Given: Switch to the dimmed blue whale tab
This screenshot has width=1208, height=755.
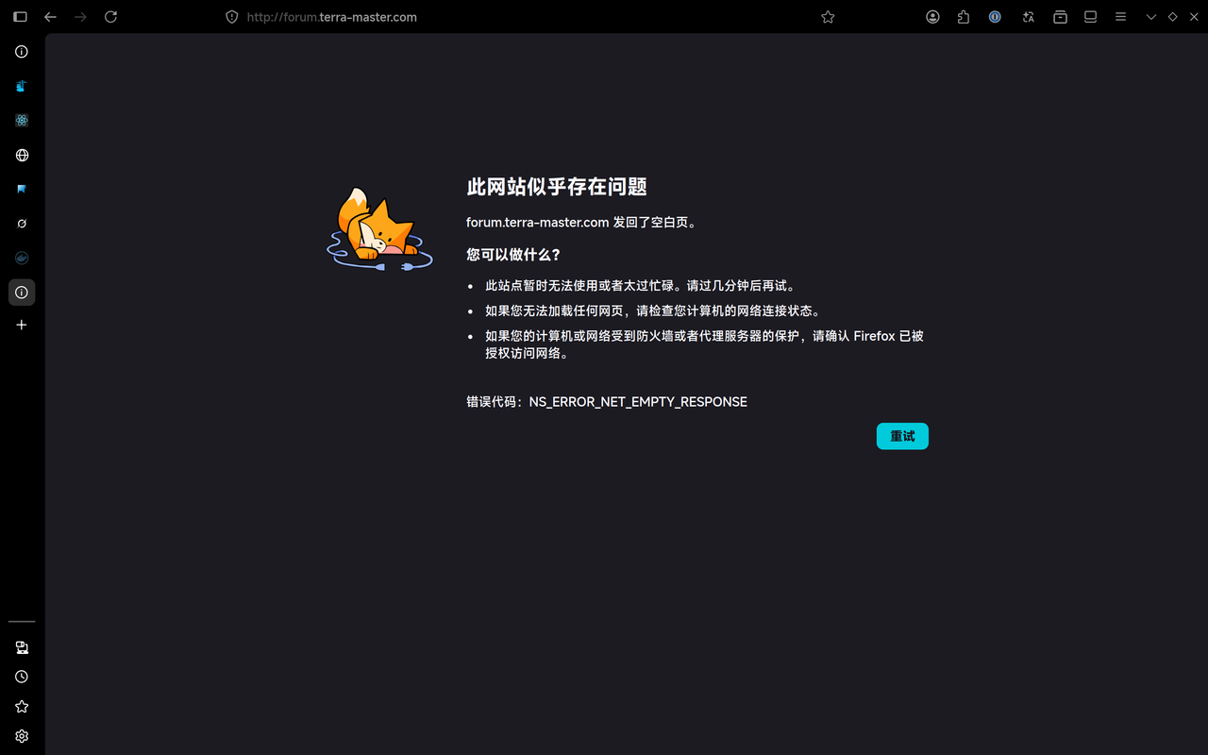Looking at the screenshot, I should click(22, 258).
